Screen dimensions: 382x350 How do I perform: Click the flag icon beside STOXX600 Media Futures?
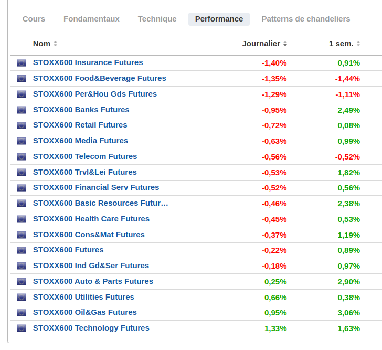(x=22, y=141)
